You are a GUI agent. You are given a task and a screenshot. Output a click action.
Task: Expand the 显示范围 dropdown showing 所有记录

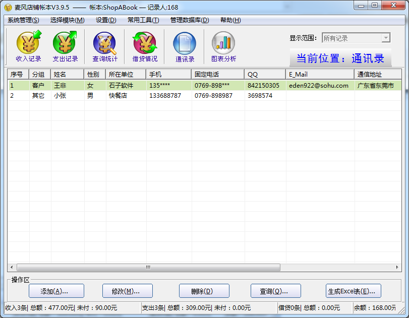(x=386, y=38)
